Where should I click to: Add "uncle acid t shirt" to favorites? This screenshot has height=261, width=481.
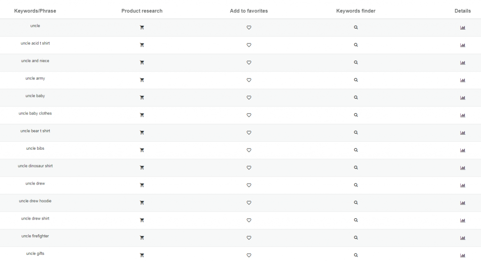[x=249, y=45]
